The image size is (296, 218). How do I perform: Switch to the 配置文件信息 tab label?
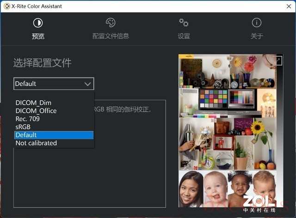pyautogui.click(x=111, y=36)
